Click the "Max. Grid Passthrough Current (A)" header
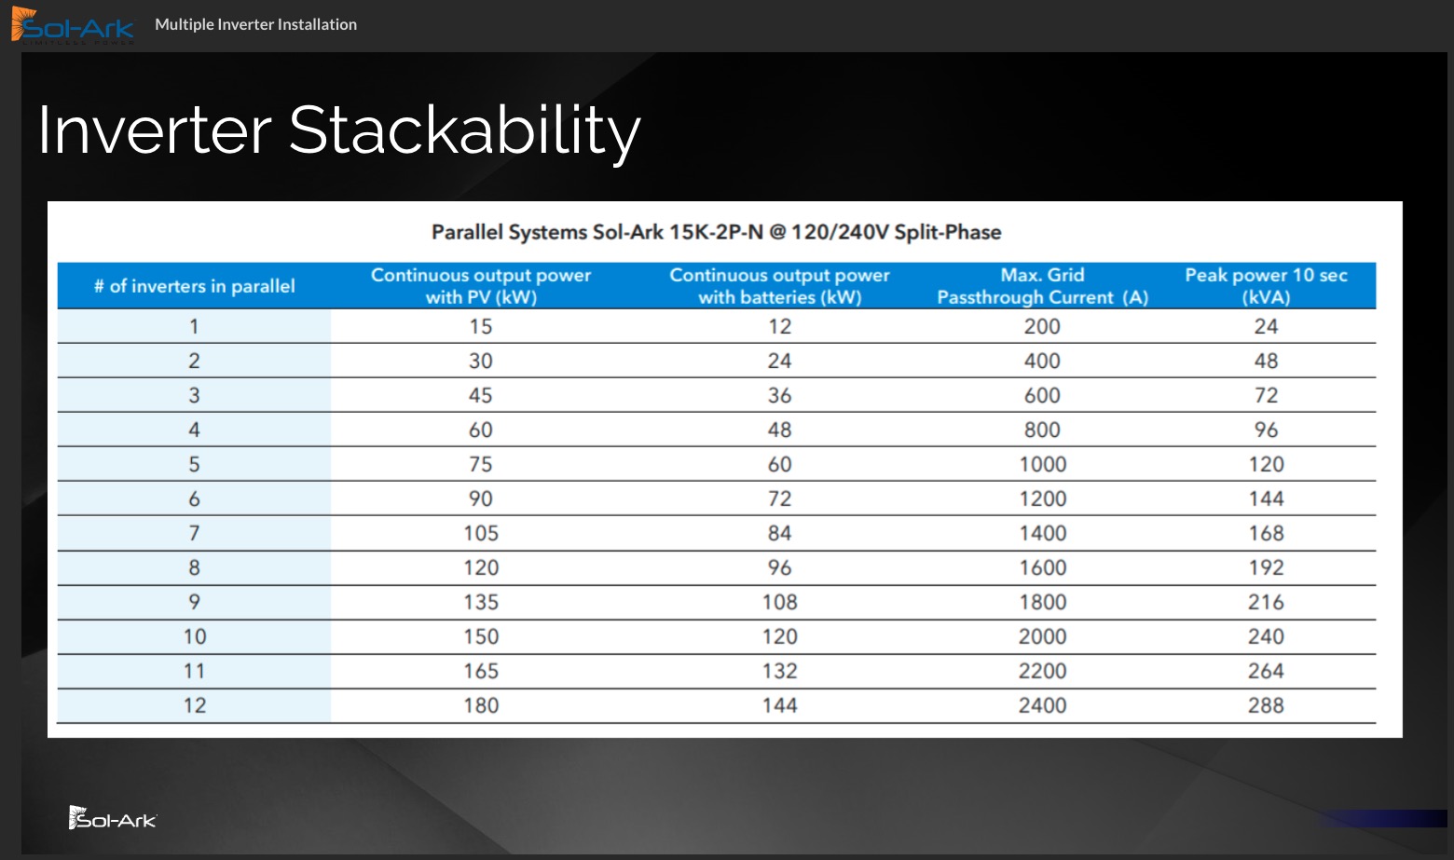 coord(1042,286)
